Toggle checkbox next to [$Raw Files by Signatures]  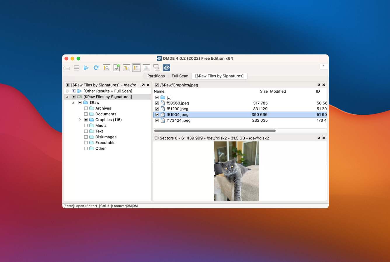pyautogui.click(x=74, y=97)
